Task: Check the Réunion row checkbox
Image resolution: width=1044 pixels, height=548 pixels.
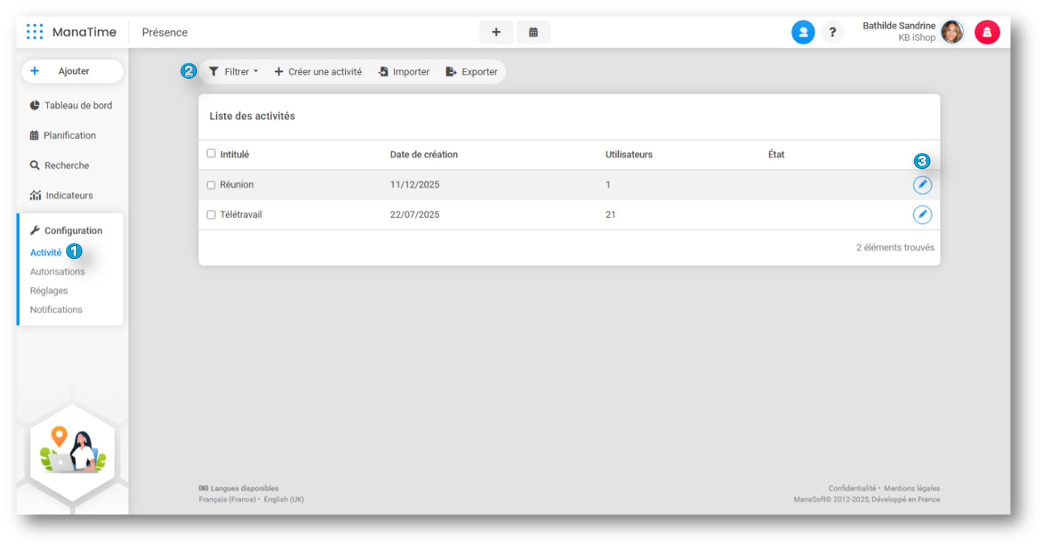Action: 211,185
